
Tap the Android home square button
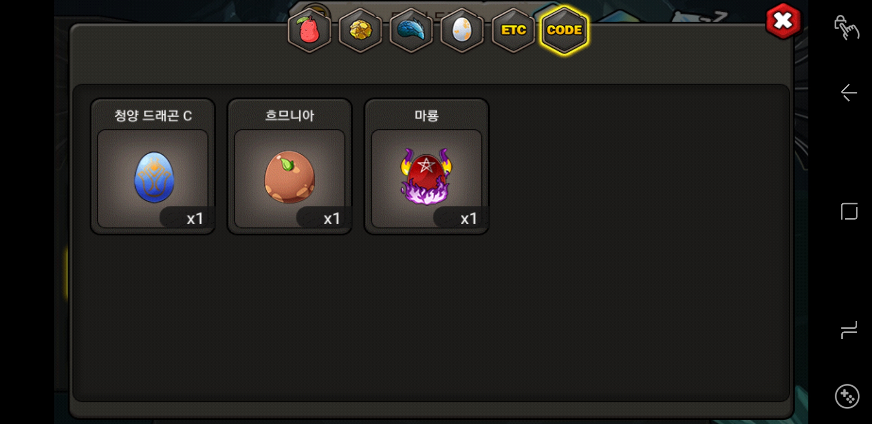point(849,211)
